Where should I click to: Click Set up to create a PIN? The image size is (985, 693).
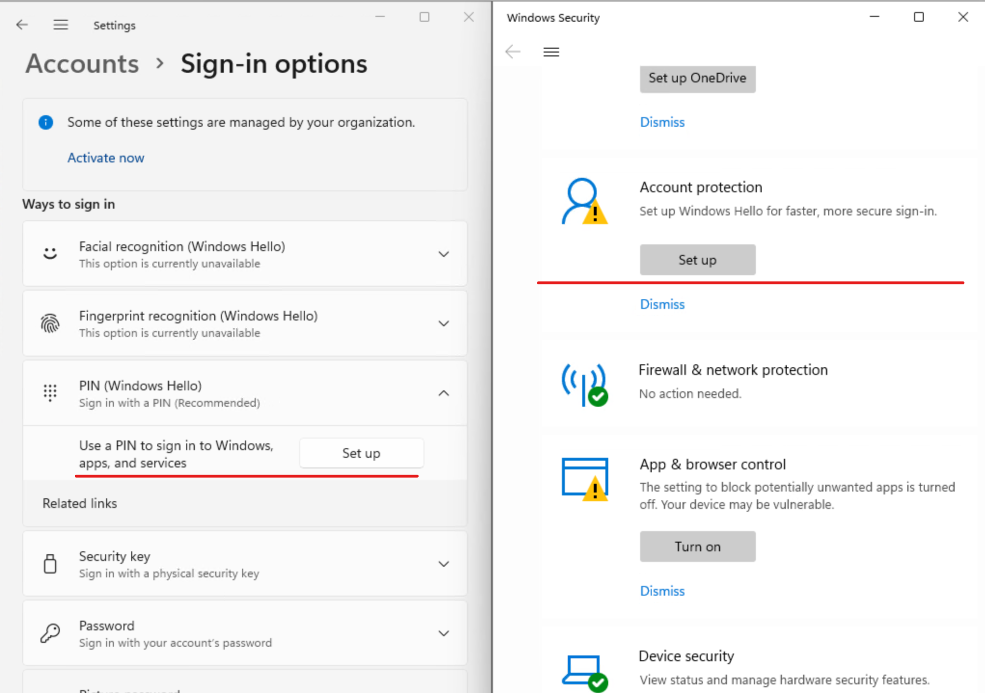[361, 453]
